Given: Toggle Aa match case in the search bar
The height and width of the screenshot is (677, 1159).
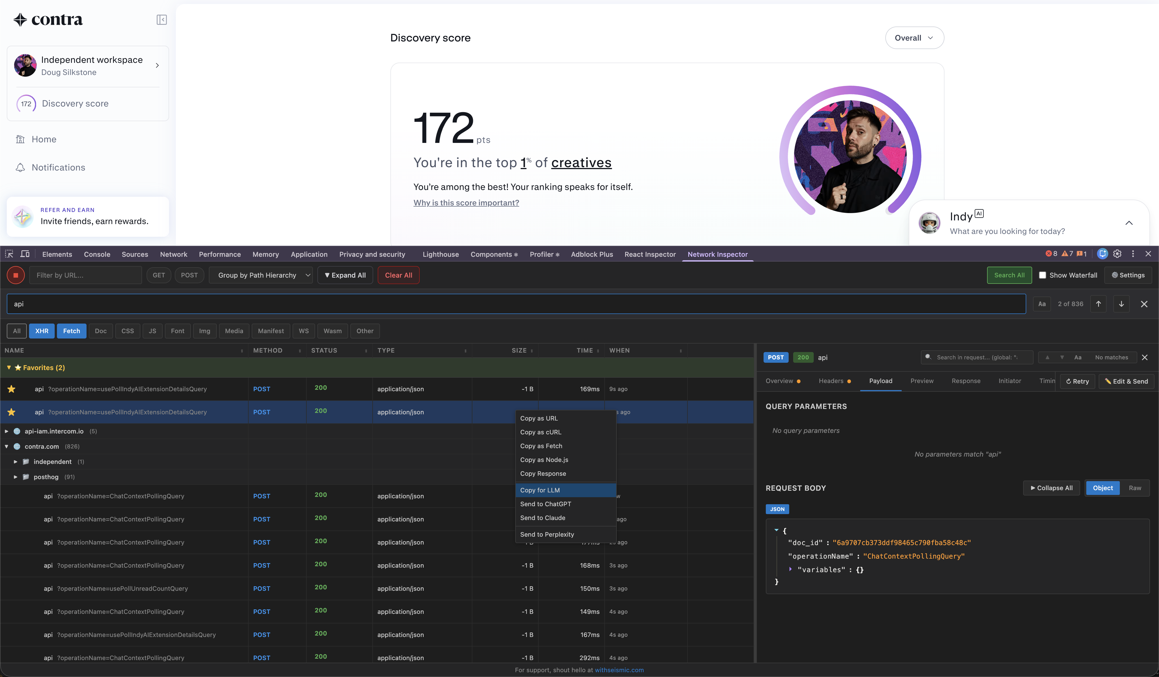Looking at the screenshot, I should [x=1042, y=304].
